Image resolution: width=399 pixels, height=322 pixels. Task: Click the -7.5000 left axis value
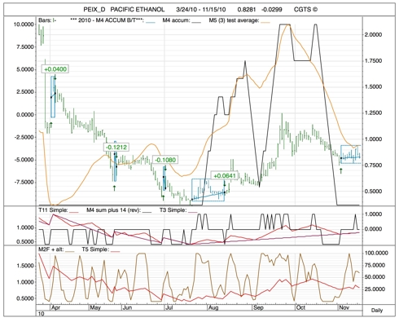pyautogui.click(x=24, y=182)
